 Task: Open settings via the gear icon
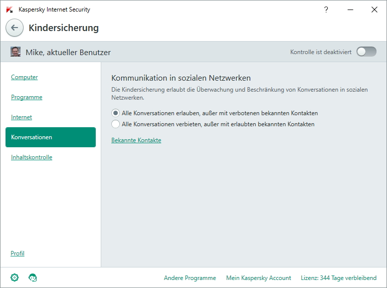click(15, 277)
